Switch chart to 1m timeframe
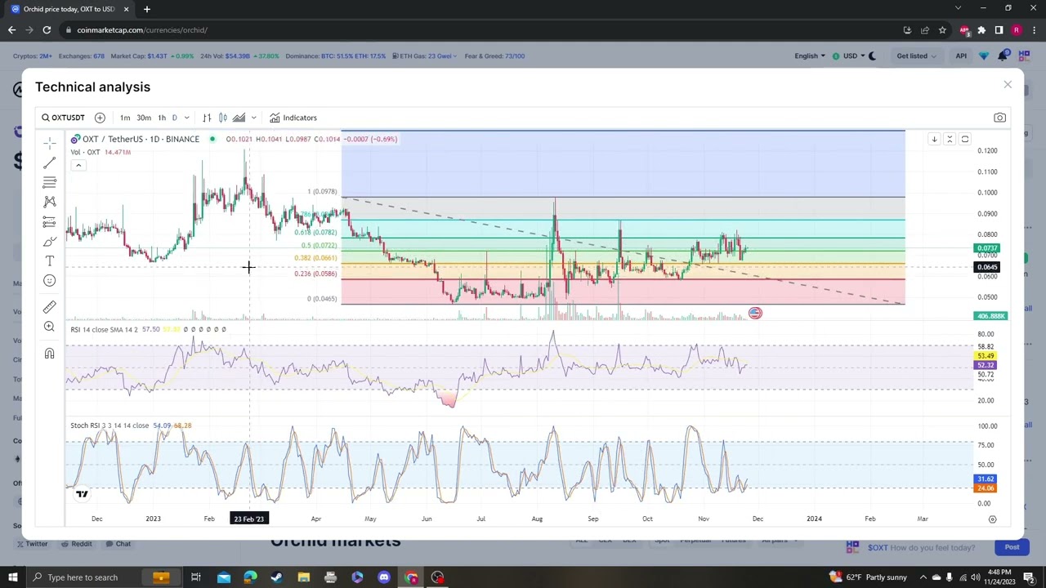1046x588 pixels. click(125, 118)
